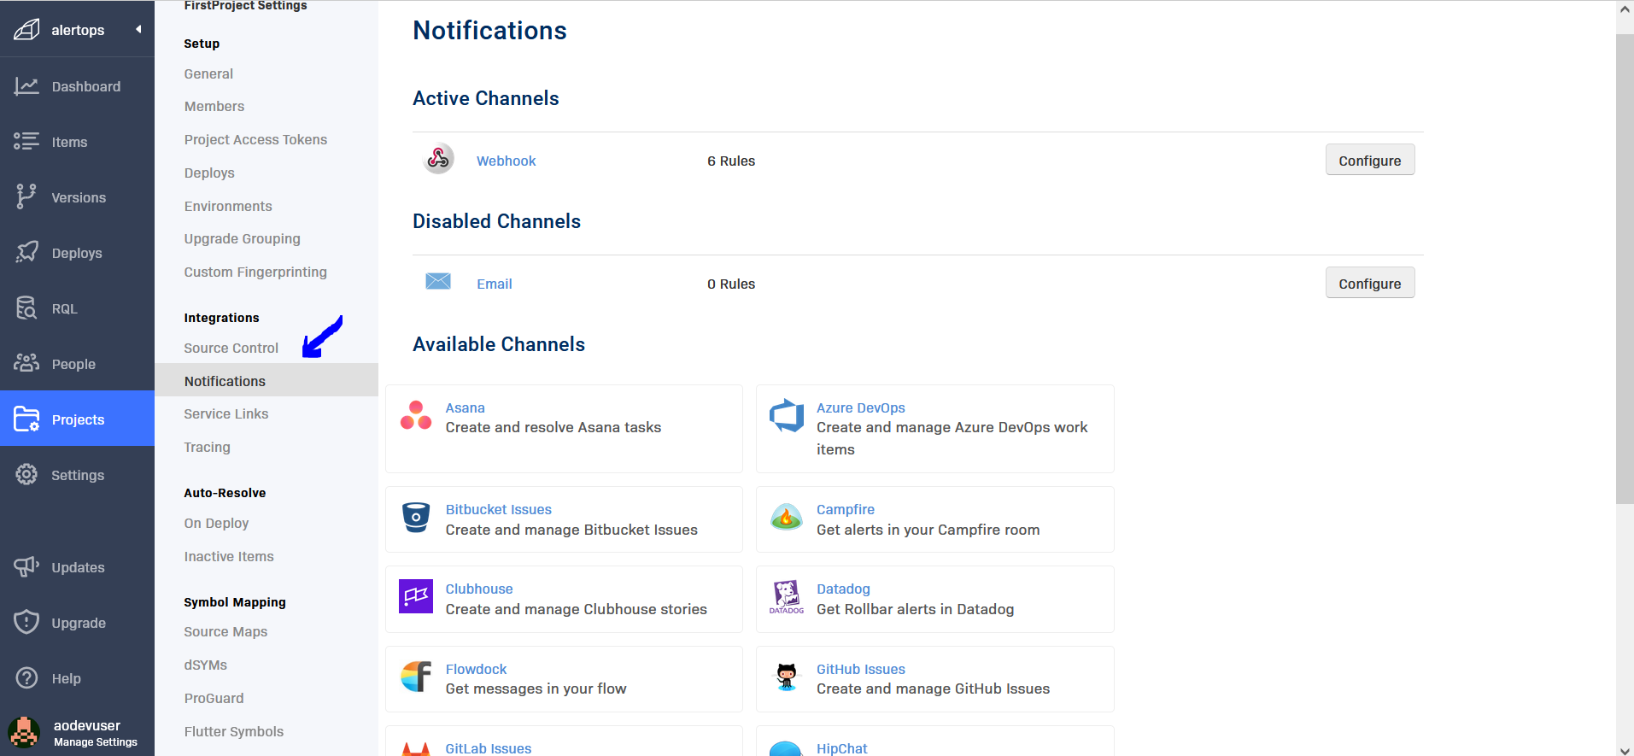Viewport: 1634px width, 756px height.
Task: Configure the Webhook channel
Action: pos(1369,160)
